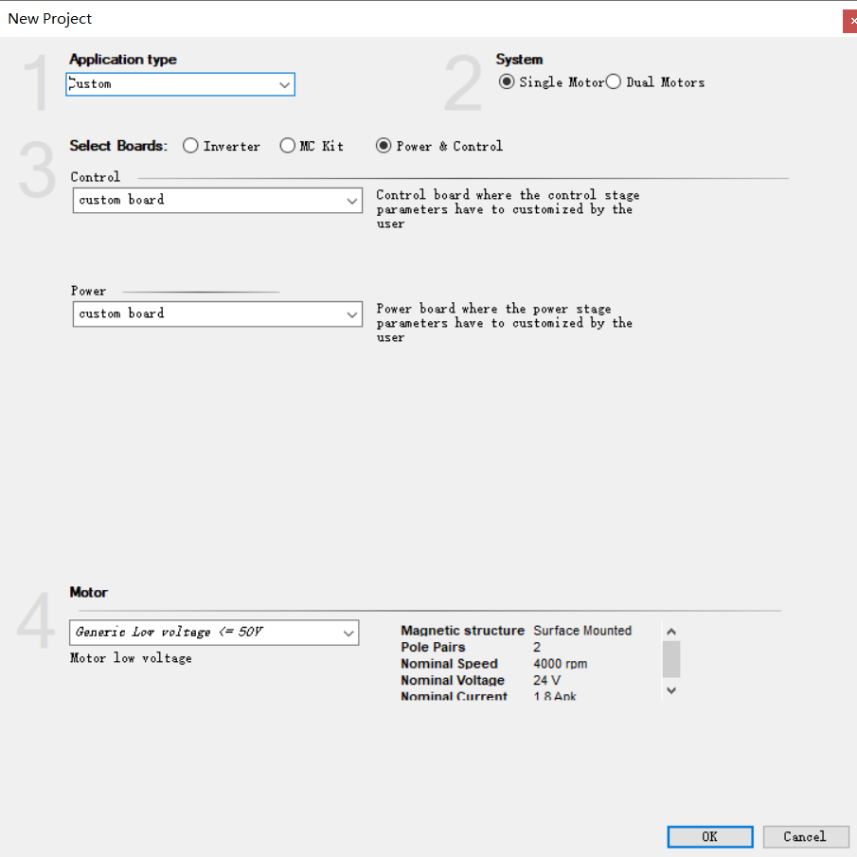Click the Surface Mounted value
This screenshot has height=857, width=857.
point(582,631)
